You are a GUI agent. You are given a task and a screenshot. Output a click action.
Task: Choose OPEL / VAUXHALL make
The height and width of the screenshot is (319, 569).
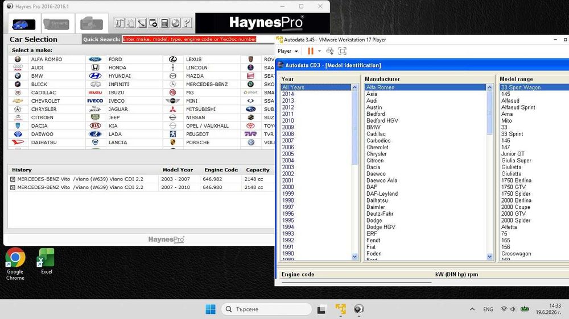[207, 126]
